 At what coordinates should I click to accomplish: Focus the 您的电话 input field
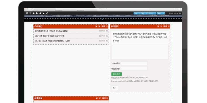134,69
